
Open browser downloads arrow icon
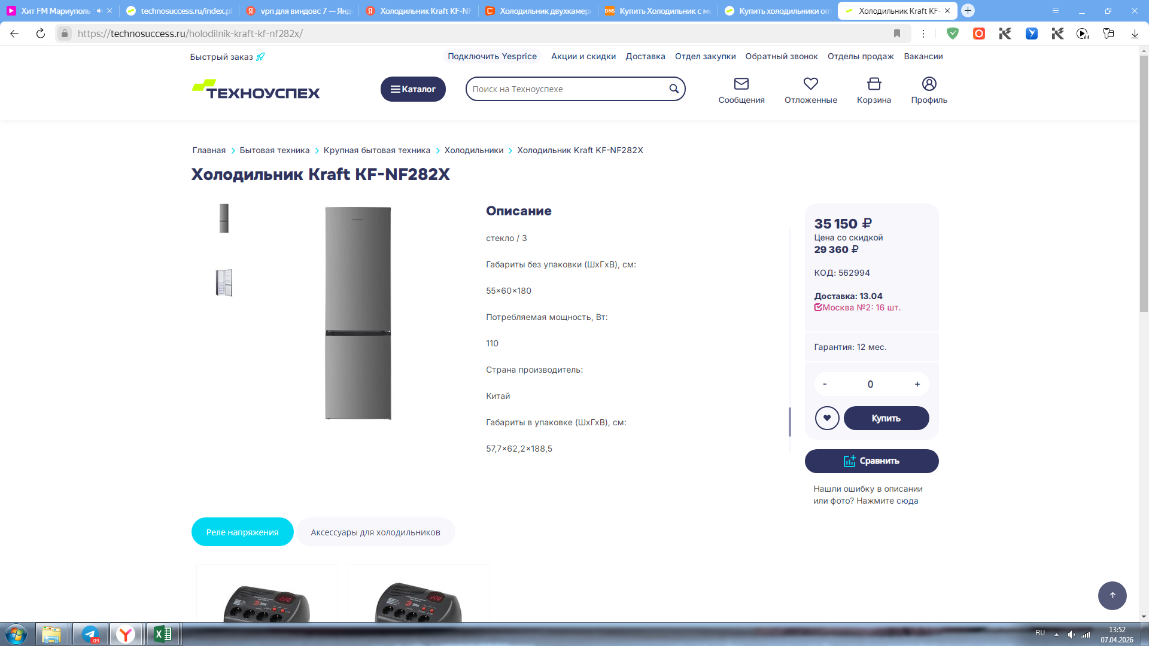1134,33
